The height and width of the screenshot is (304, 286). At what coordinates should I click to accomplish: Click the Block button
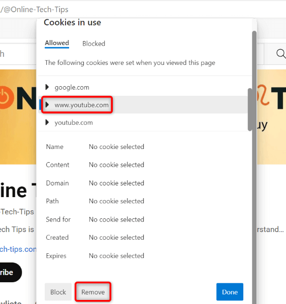tap(58, 292)
